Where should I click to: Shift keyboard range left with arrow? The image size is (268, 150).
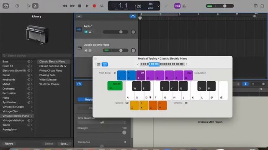click(138, 64)
